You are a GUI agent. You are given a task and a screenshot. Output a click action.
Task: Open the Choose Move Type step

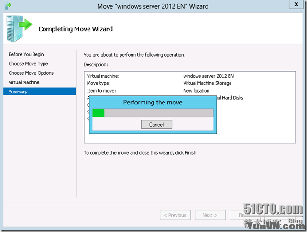point(28,64)
